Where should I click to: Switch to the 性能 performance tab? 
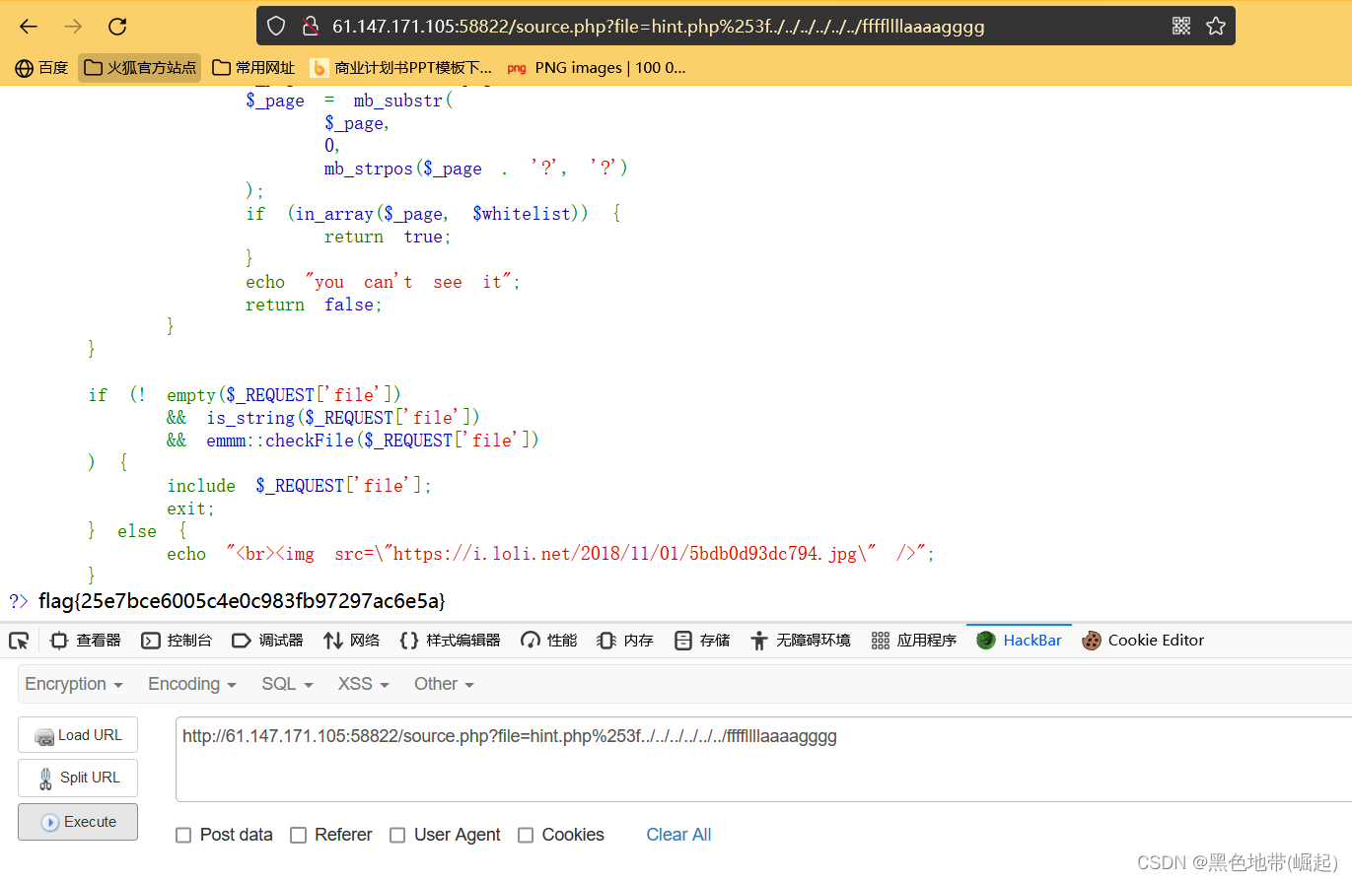[x=549, y=641]
